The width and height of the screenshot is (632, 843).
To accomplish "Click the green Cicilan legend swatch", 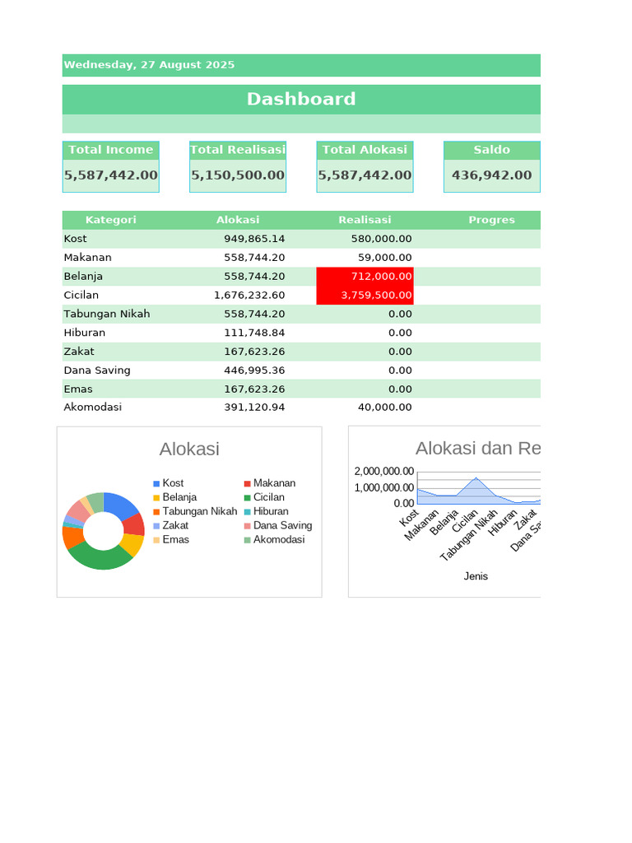I will point(247,498).
